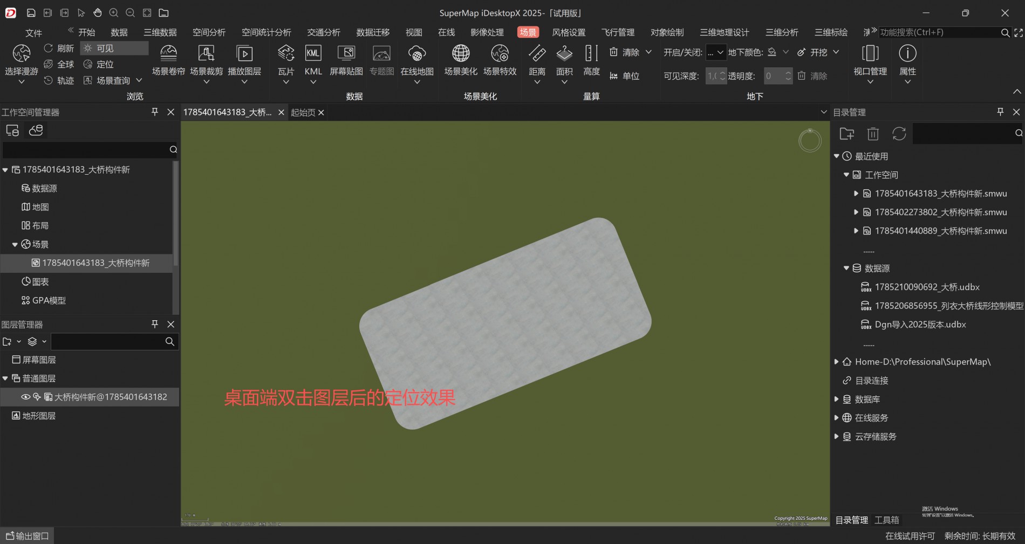This screenshot has height=544, width=1025.
Task: Toggle the selectable icon of 大桥构件新 layer
Action: pos(37,397)
